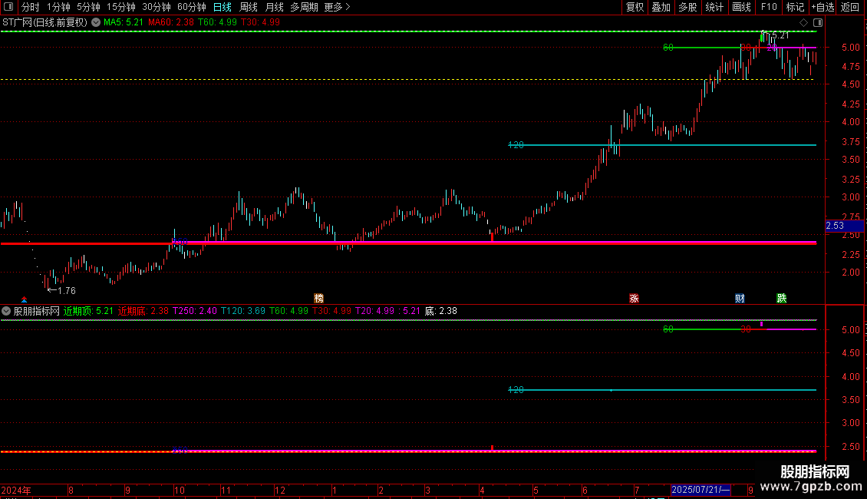867x499 pixels.
Task: Click the 底: 2.38 value
Action: click(440, 312)
